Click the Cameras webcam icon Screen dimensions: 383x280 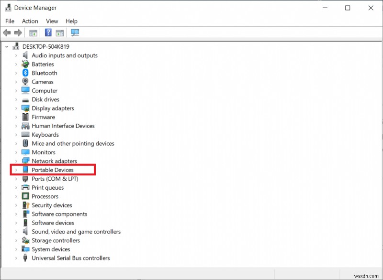[x=25, y=82]
